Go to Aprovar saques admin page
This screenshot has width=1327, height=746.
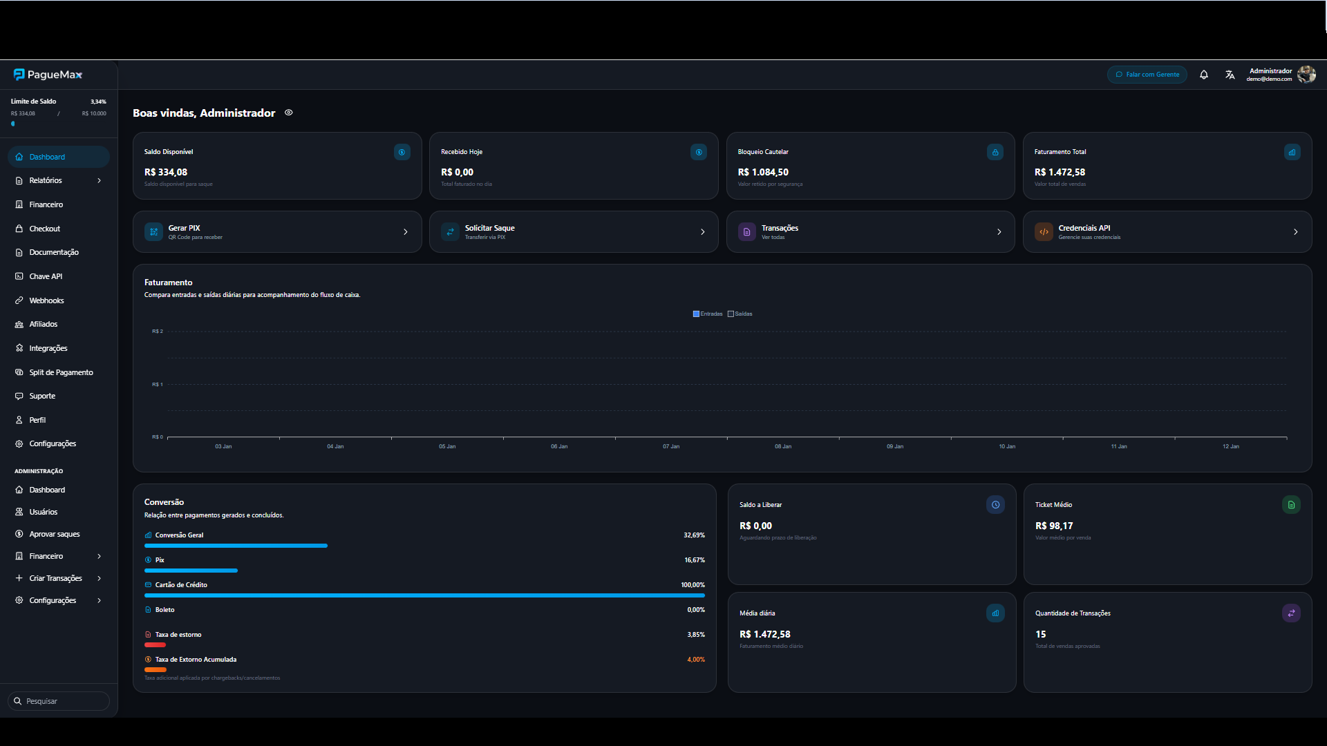[x=55, y=534]
